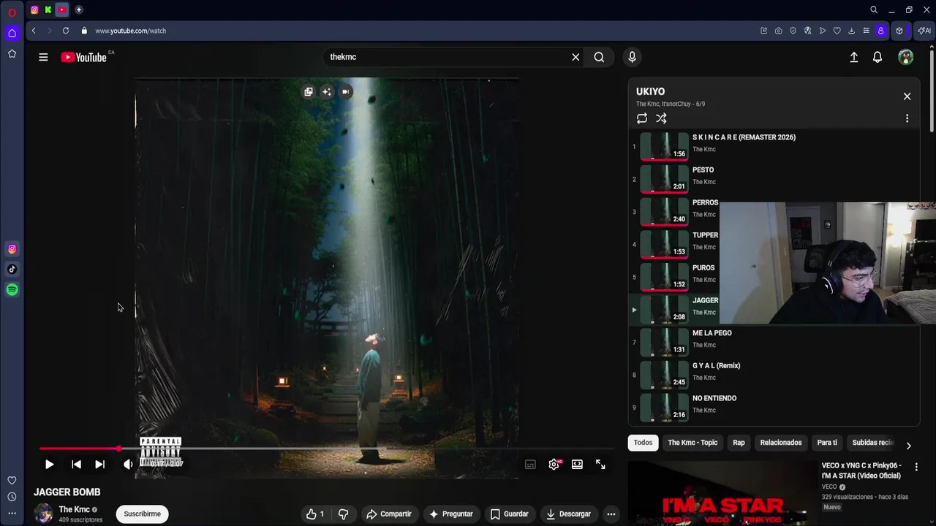
Task: Click the Descargar button
Action: coord(568,514)
